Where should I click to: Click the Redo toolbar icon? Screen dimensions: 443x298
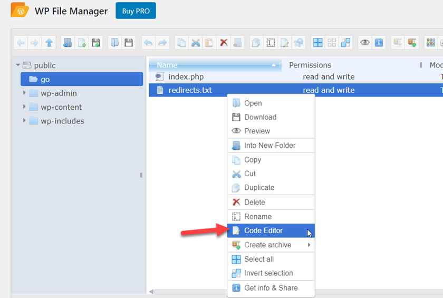162,43
